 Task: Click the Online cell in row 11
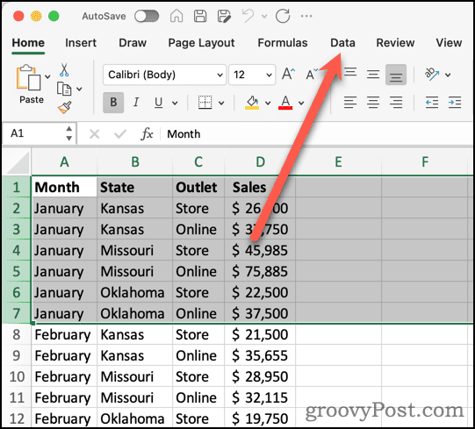click(x=198, y=397)
